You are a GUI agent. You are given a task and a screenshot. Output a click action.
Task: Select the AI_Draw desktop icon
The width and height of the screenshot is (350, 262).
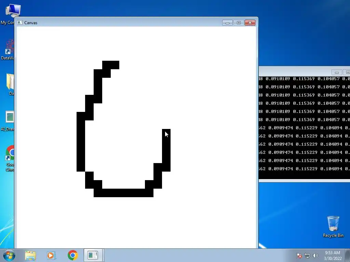[x=8, y=121]
